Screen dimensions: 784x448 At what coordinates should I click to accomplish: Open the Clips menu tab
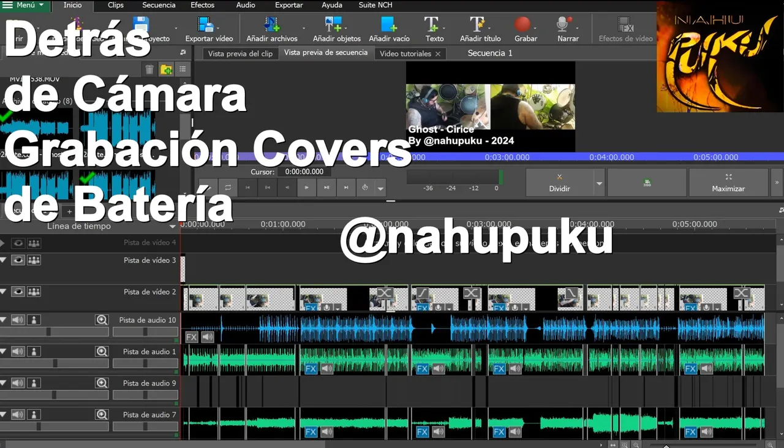click(115, 5)
